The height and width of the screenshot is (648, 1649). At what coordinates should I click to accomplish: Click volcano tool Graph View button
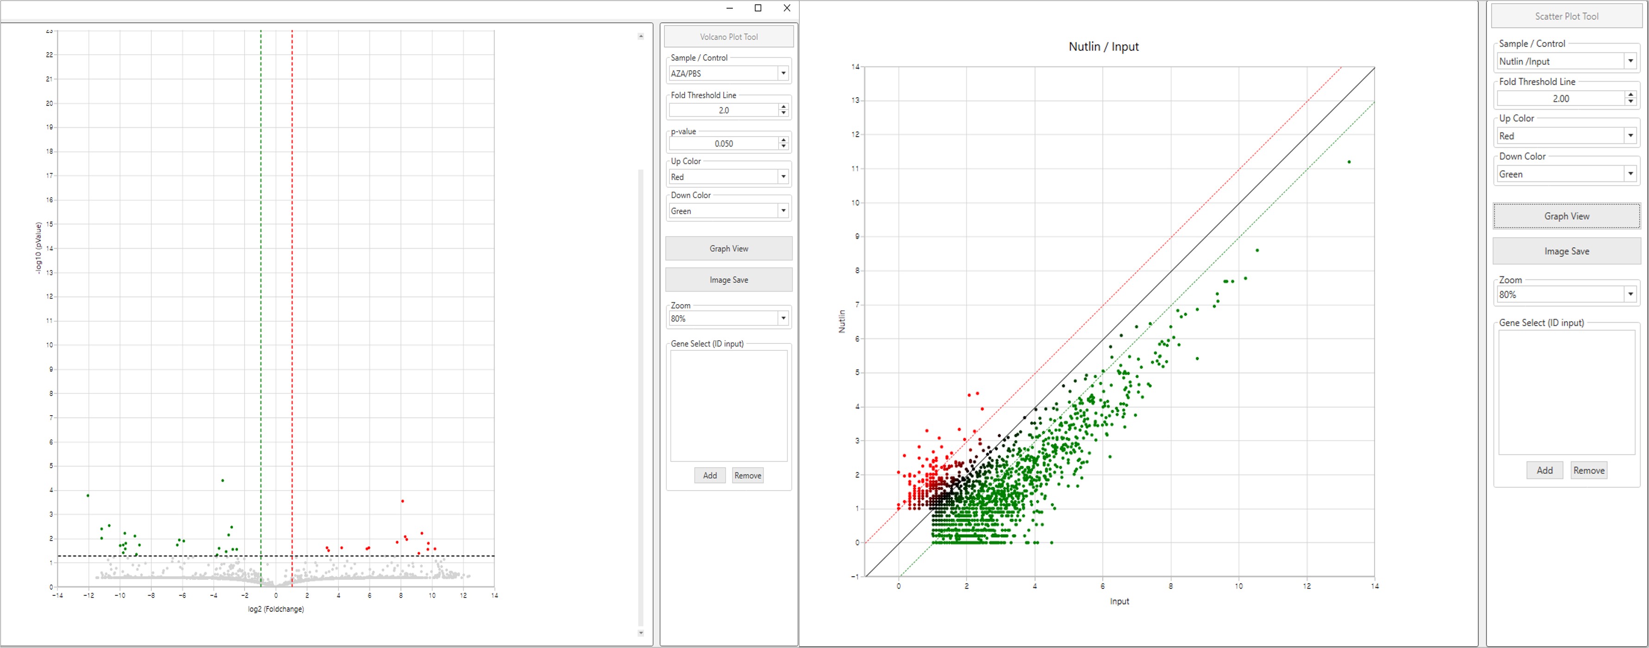click(x=729, y=249)
